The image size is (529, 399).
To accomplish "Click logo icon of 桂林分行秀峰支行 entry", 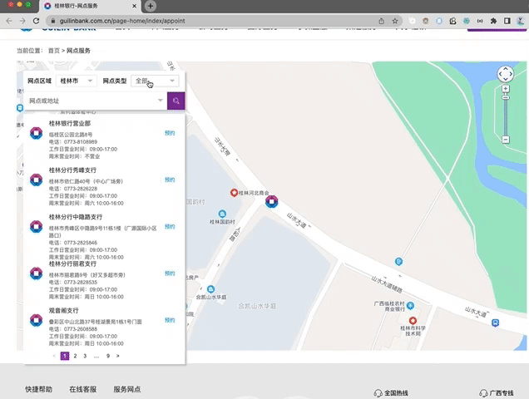I will coord(36,180).
